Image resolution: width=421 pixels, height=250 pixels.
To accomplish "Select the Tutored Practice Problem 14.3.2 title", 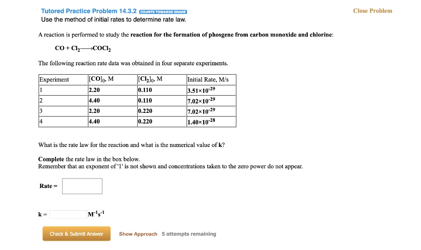I will pyautogui.click(x=89, y=11).
